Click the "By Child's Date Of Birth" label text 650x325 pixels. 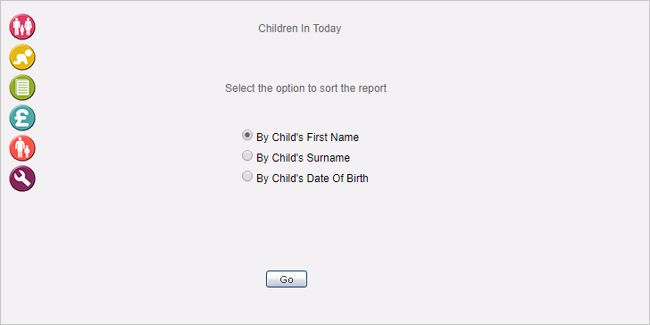coord(312,179)
